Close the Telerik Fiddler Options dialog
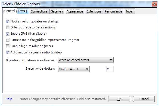Image resolution: width=159 pixels, height=106 pixels. 154,4
